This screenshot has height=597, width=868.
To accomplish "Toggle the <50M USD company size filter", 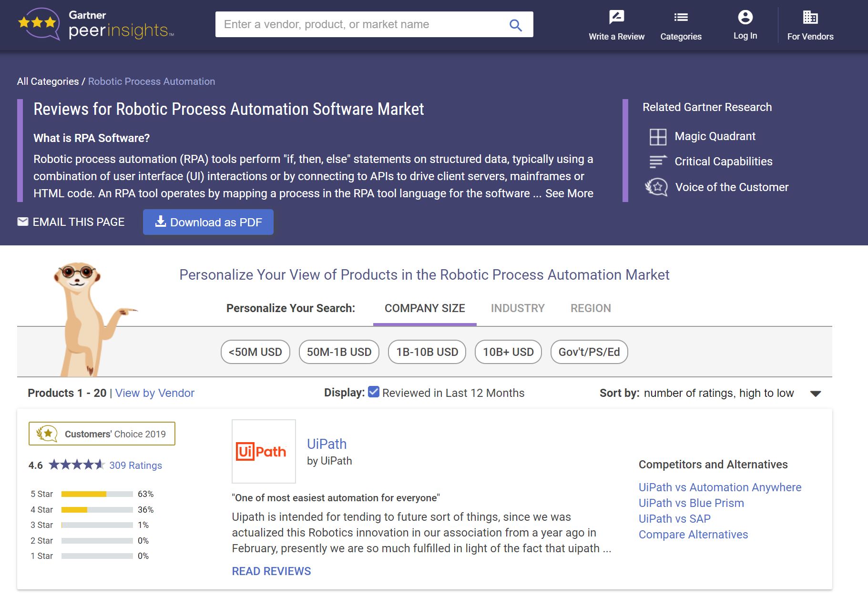I will [255, 352].
